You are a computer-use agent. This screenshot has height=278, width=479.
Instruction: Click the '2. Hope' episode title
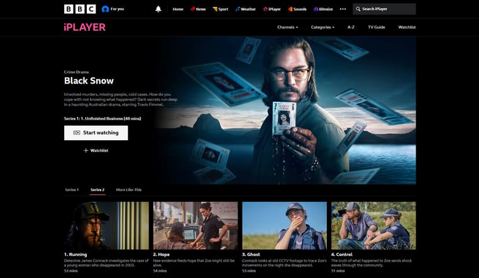tap(162, 255)
